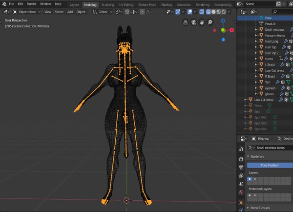The image size is (293, 212).
Task: Click the new scene icon
Action: point(278,4)
